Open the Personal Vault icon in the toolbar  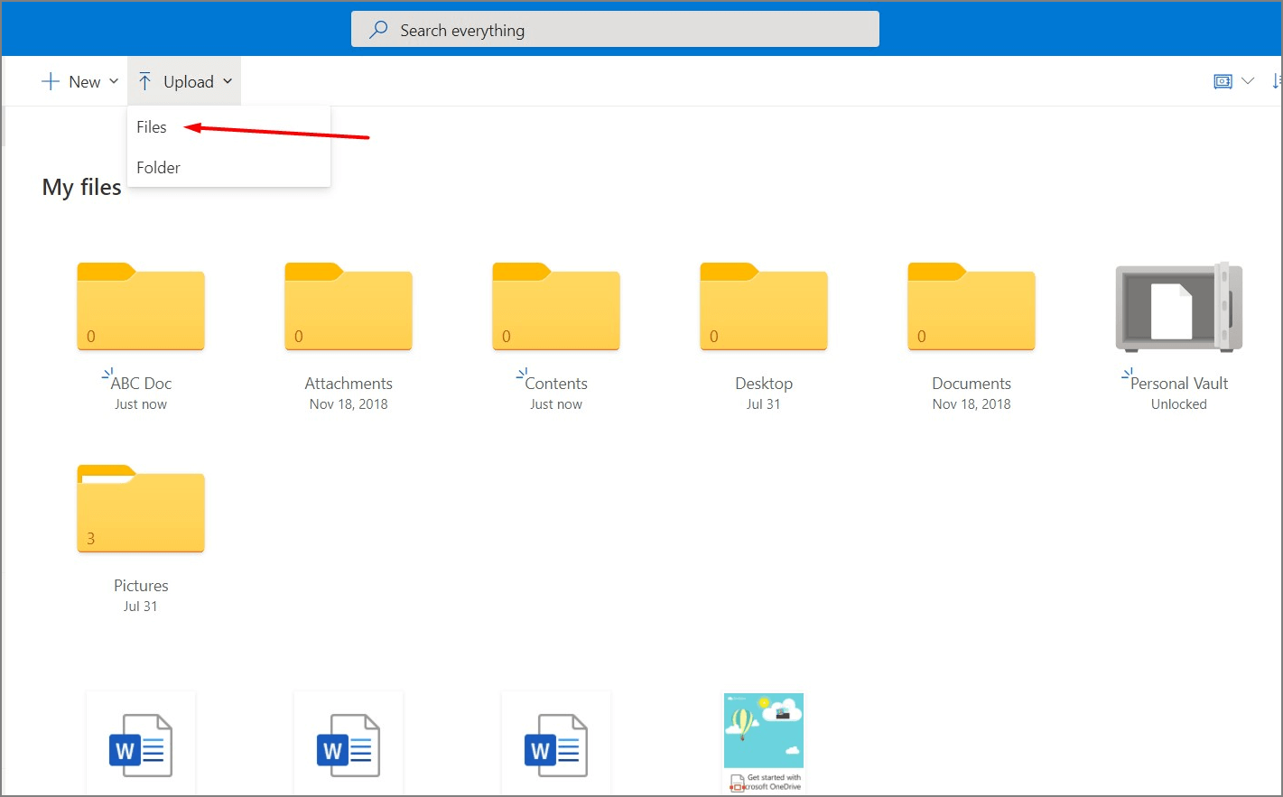(x=1222, y=80)
